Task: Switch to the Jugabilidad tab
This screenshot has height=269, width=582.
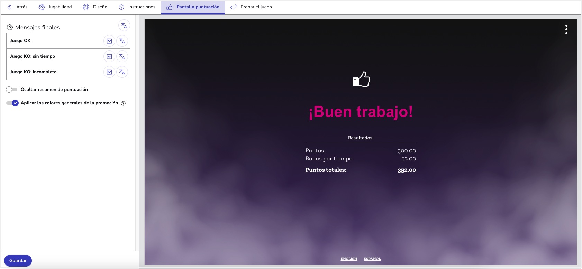Action: point(55,7)
